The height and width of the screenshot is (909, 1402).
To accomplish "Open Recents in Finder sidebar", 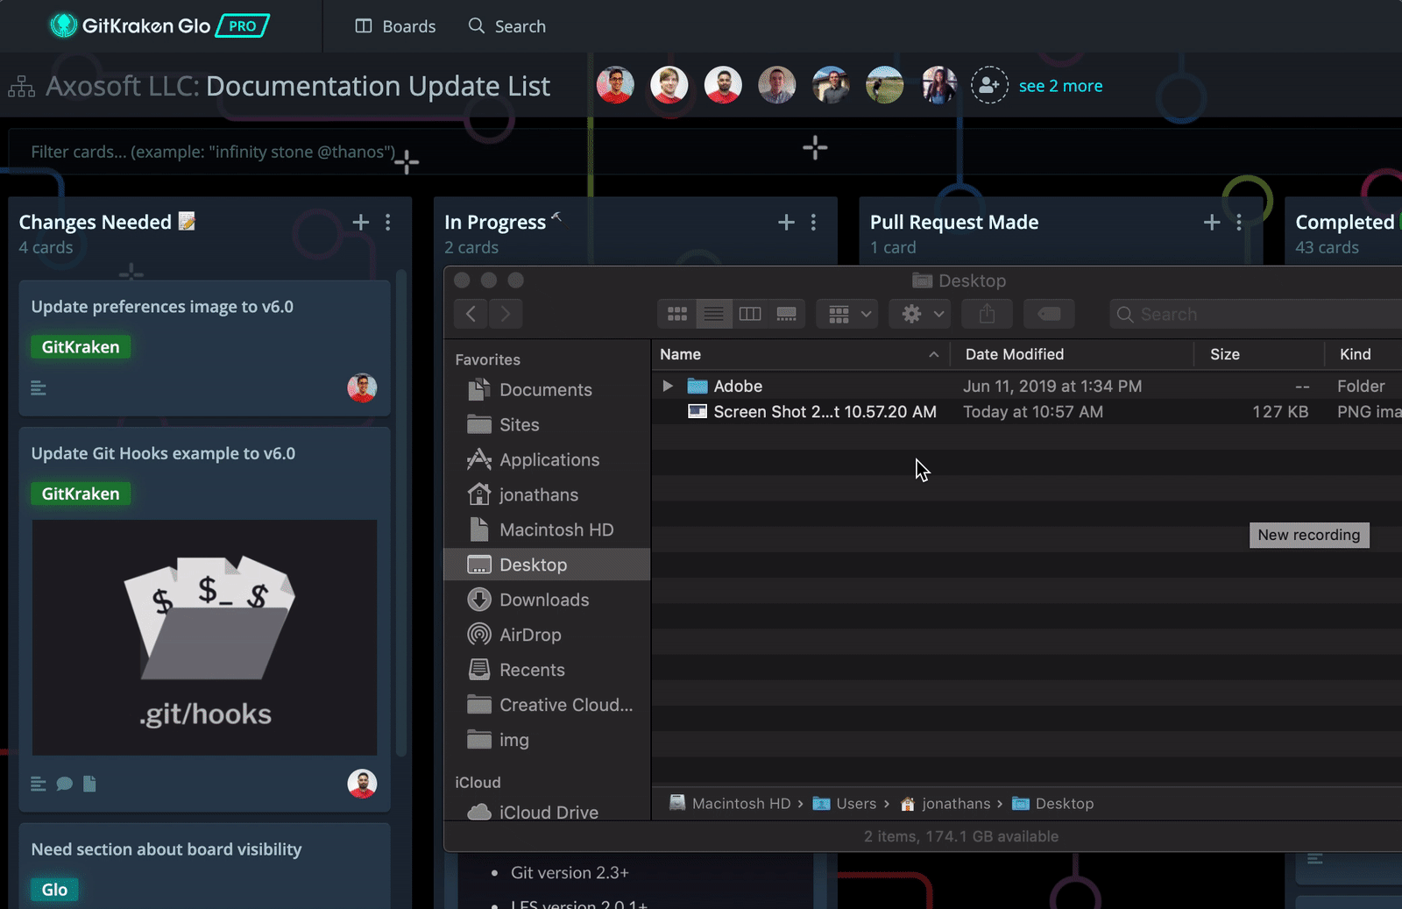I will click(547, 670).
